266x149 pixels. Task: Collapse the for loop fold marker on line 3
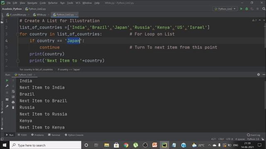pyautogui.click(x=17, y=34)
